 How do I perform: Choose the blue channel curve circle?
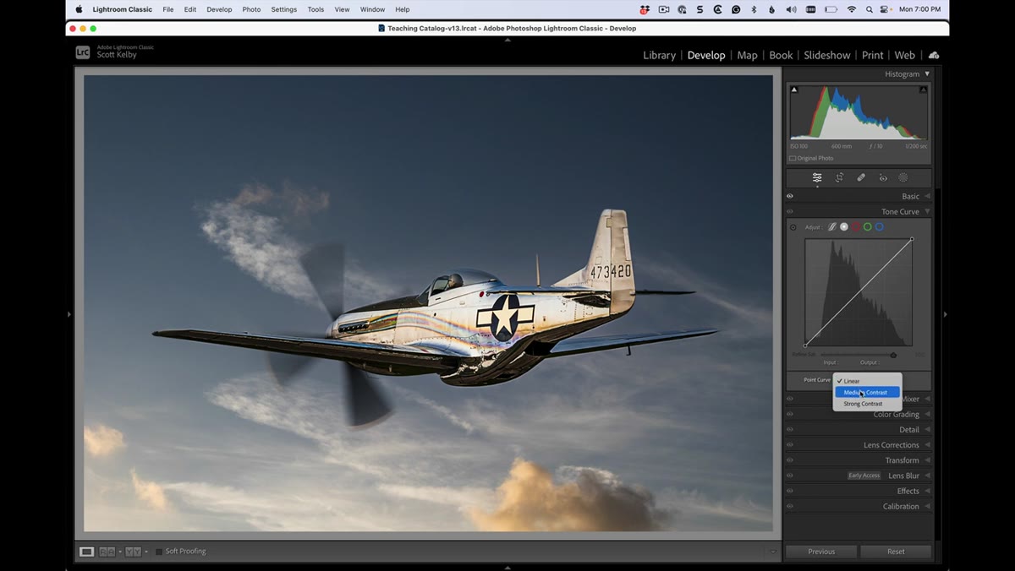[880, 227]
